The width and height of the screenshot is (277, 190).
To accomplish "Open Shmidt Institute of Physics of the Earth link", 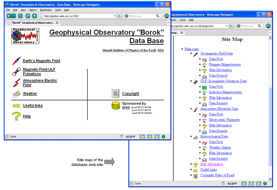I will pyautogui.click(x=129, y=50).
